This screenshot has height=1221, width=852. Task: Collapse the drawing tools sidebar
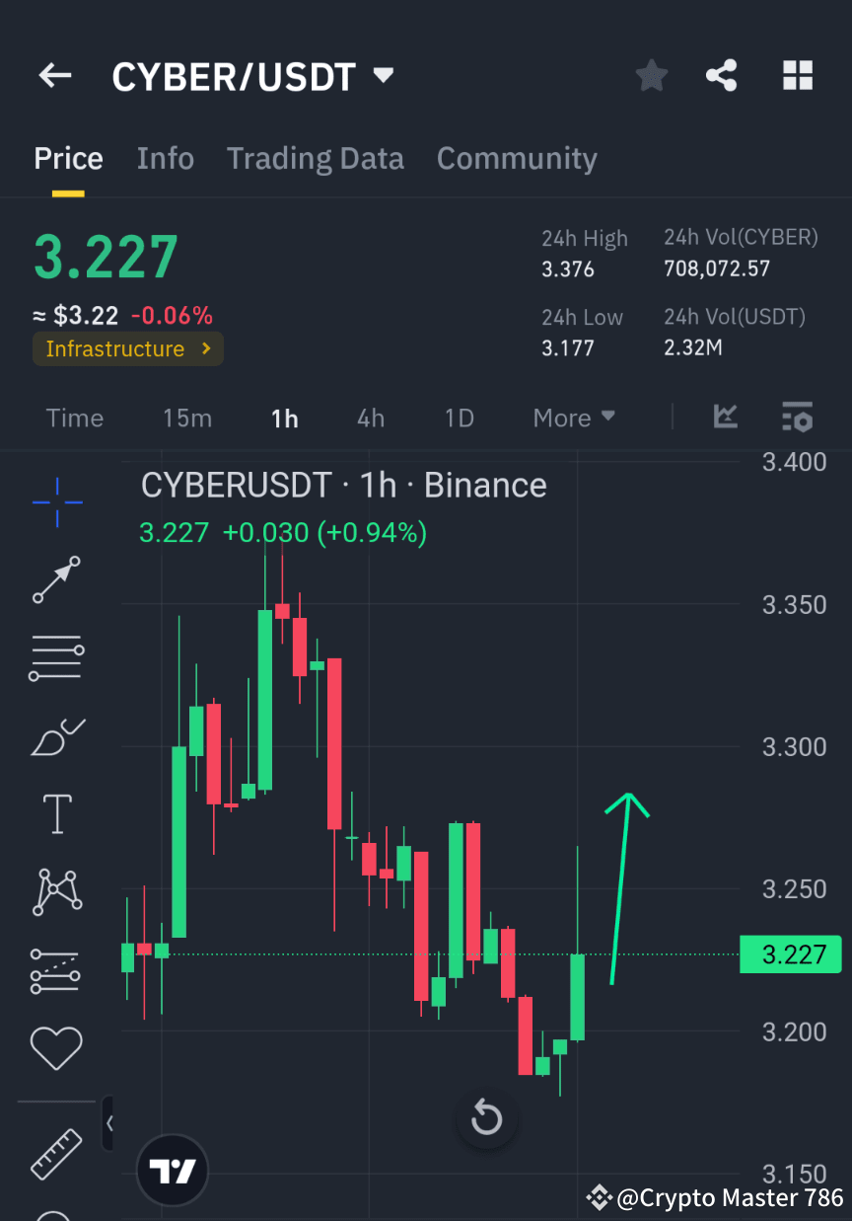pos(110,1122)
